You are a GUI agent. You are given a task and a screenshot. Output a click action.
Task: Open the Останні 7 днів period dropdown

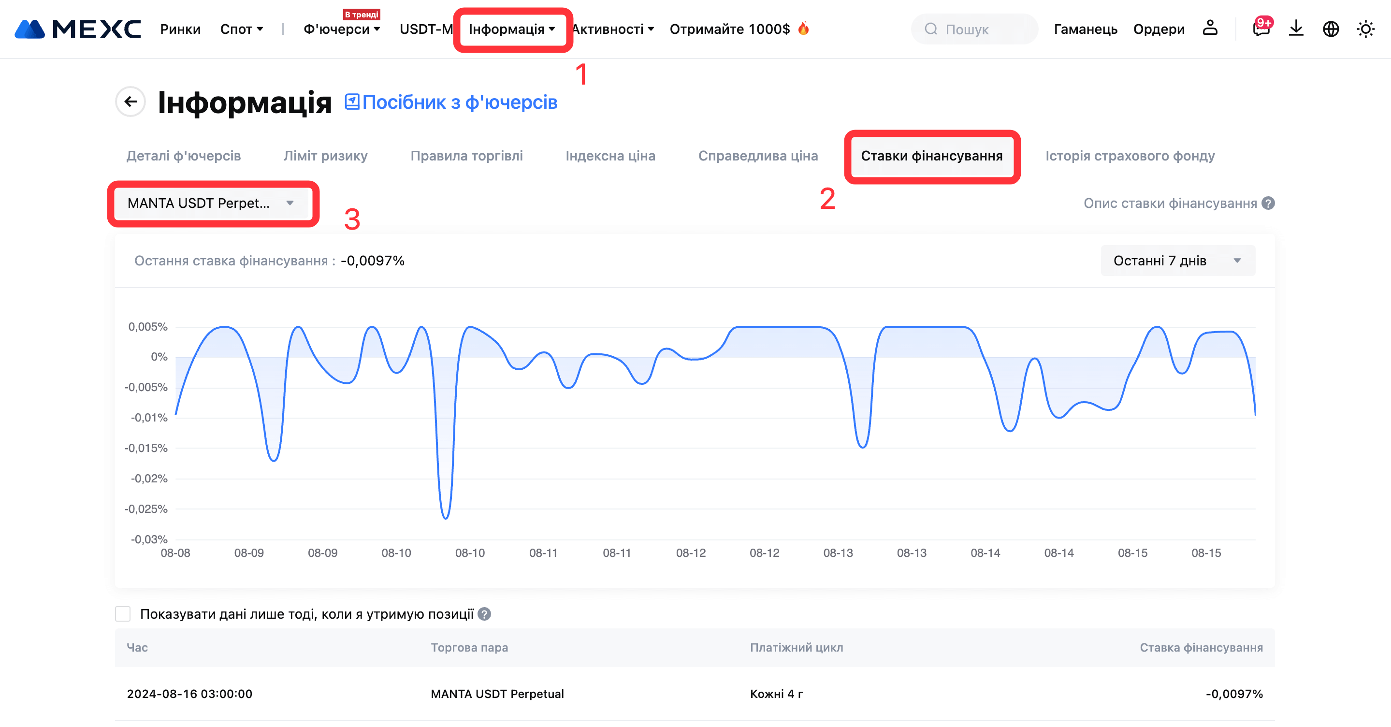click(x=1177, y=261)
